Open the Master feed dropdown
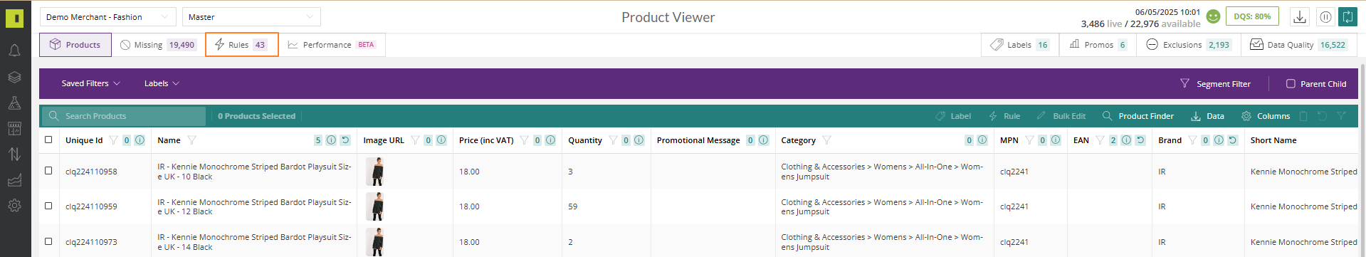1366x257 pixels. tap(251, 16)
